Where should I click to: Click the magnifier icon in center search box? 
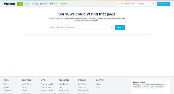point(112,27)
